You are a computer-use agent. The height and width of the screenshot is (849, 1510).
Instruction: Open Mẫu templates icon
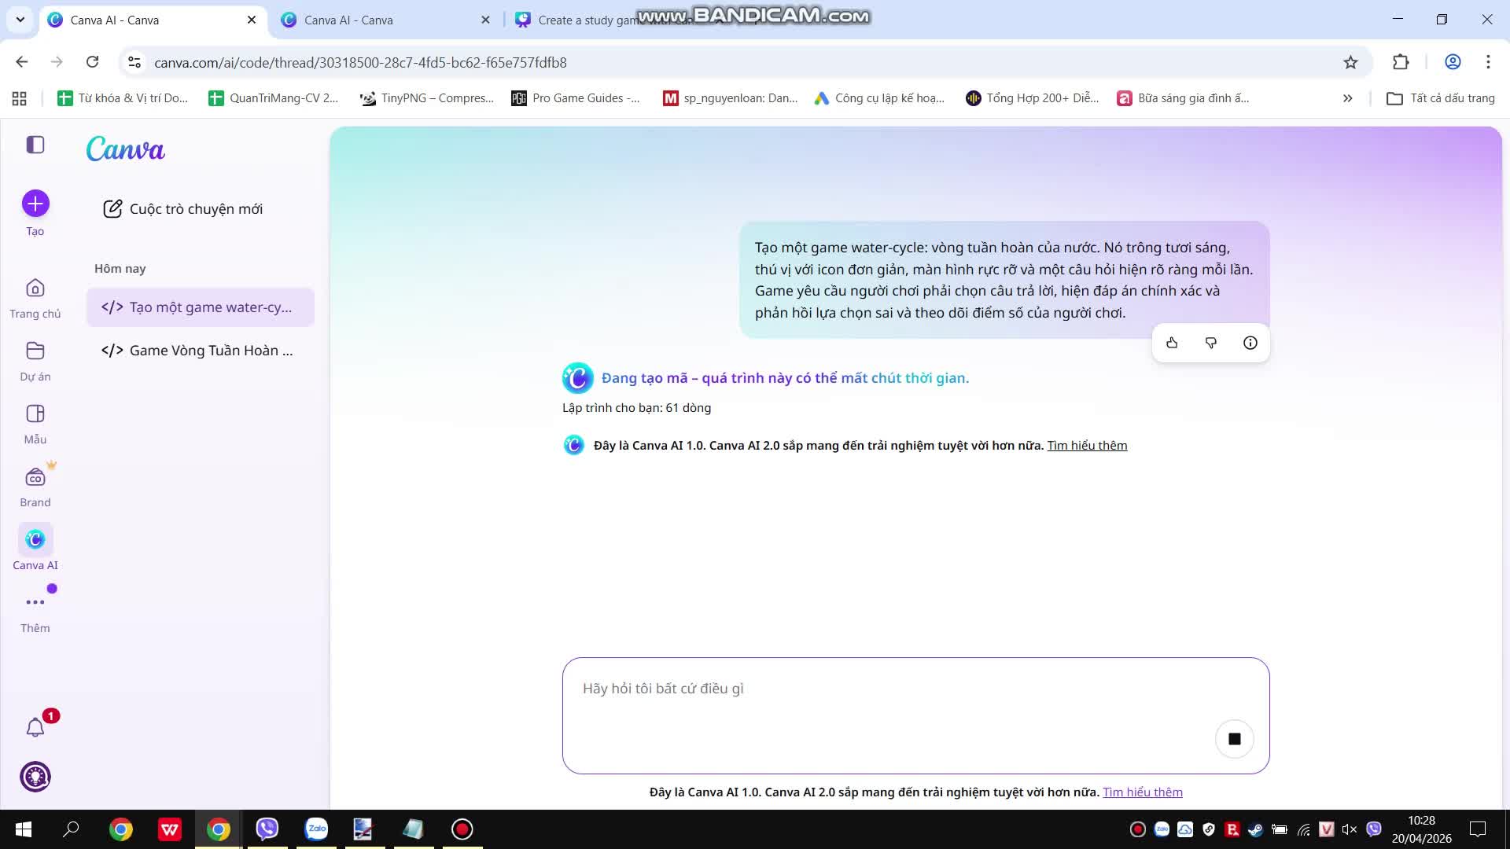pos(35,413)
